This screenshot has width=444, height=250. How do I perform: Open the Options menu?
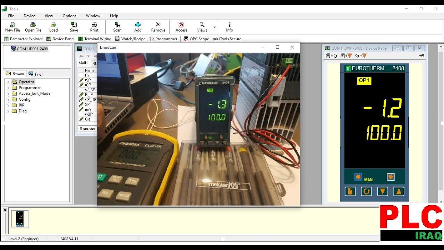[69, 16]
